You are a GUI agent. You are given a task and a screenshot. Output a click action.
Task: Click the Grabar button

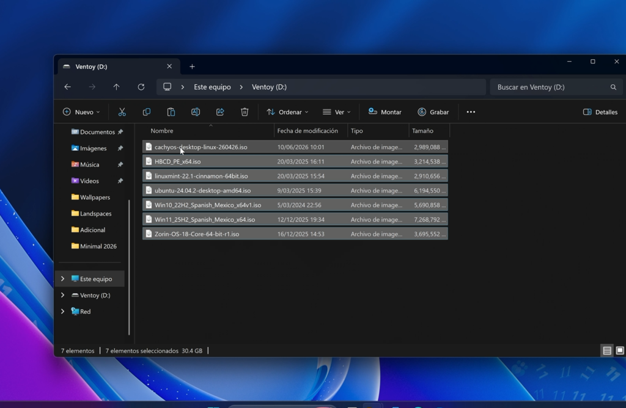click(433, 112)
